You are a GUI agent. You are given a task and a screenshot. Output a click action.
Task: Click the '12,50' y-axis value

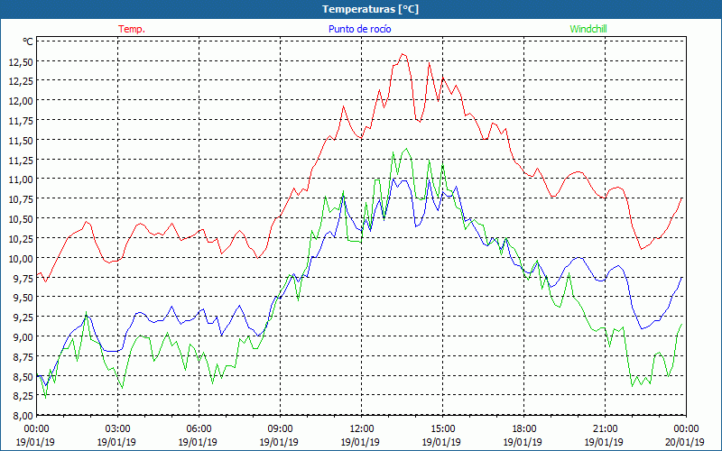pos(21,61)
